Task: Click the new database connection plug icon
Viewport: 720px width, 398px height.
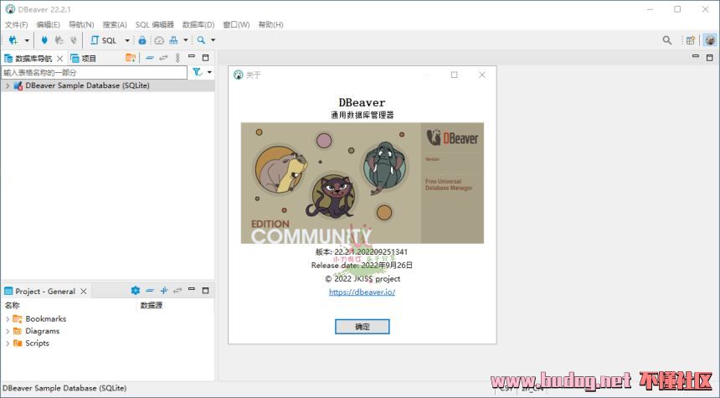Action: tap(13, 40)
